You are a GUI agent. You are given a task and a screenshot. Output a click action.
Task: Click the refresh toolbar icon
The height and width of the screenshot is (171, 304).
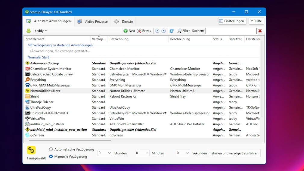(172, 31)
